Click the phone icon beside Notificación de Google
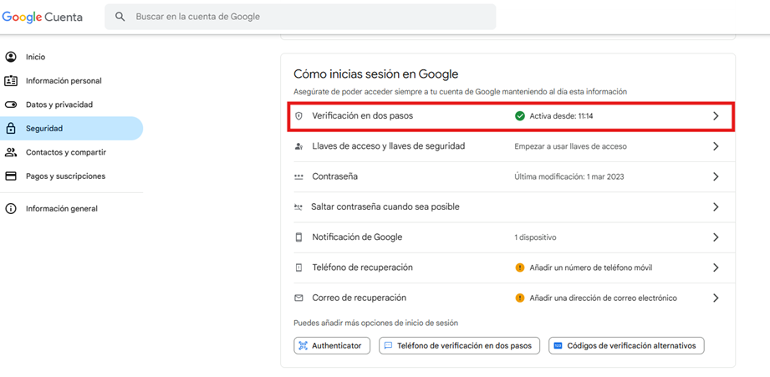The width and height of the screenshot is (770, 377). click(x=298, y=237)
